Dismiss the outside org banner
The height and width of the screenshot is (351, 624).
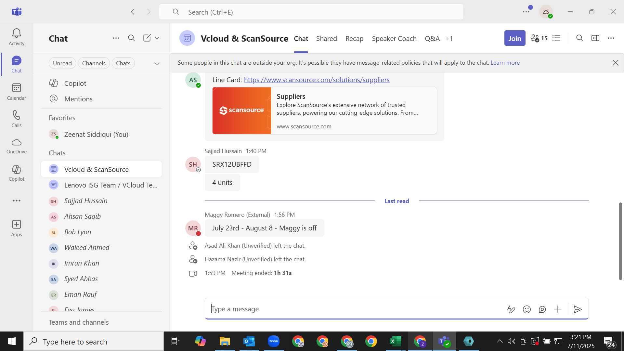click(615, 63)
